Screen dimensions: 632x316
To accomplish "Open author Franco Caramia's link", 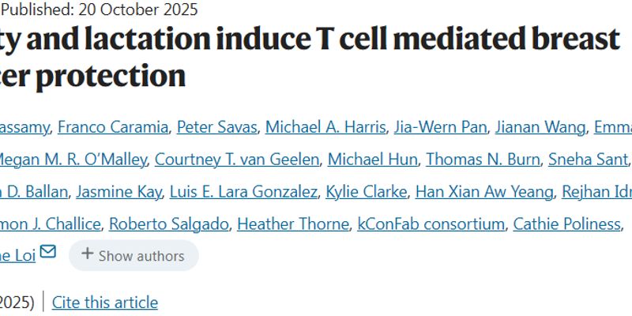I will point(114,127).
